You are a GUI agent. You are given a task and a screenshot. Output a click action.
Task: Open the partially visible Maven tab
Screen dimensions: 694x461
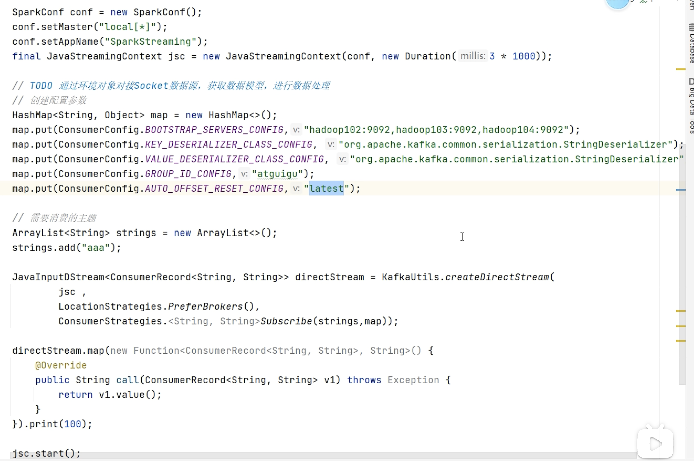coord(691,4)
